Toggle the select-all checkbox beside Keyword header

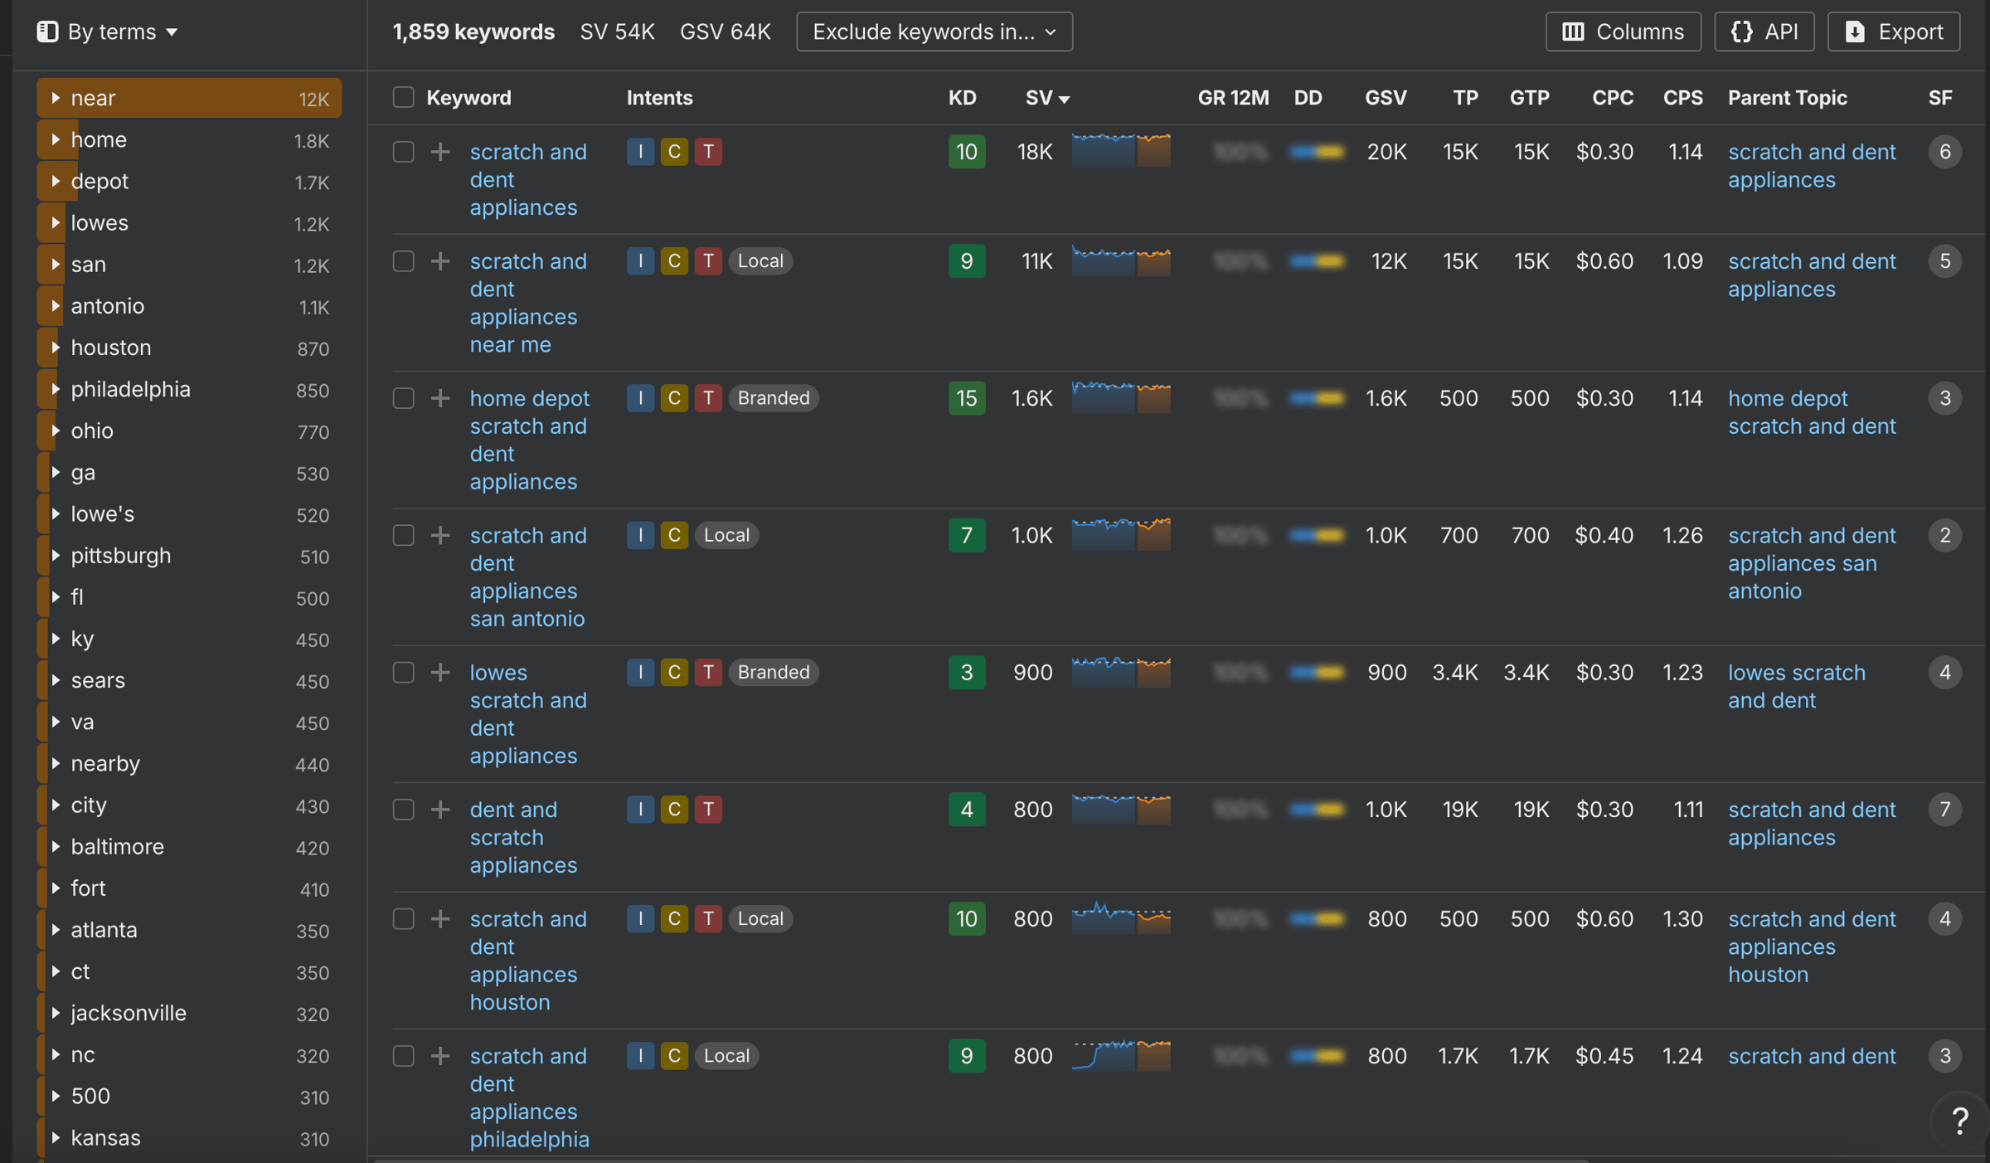click(403, 97)
